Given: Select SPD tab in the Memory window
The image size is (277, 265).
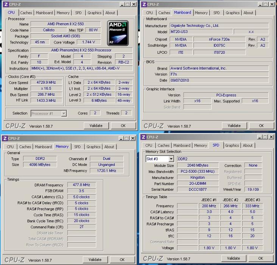Looking at the screenshot, I should 77,147.
